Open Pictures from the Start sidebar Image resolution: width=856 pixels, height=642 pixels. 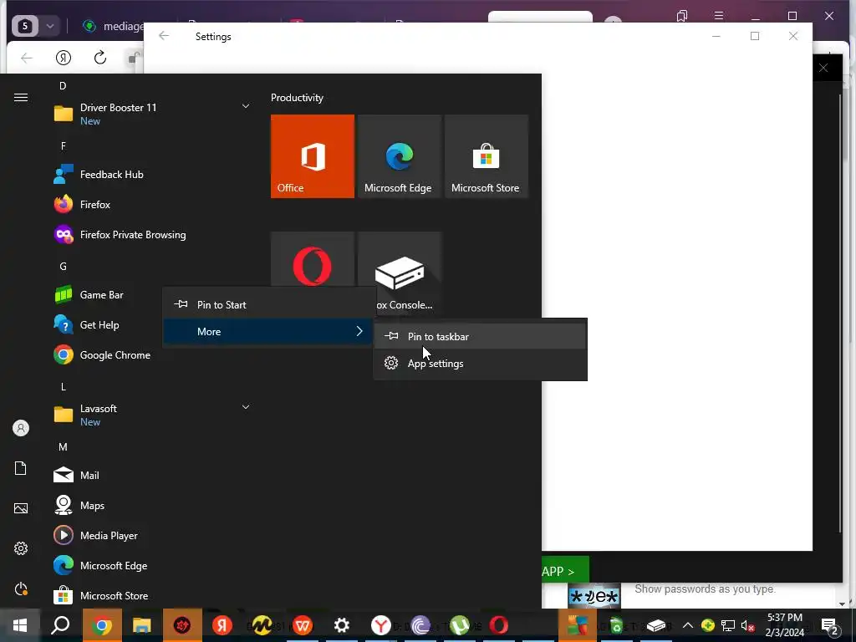point(21,508)
